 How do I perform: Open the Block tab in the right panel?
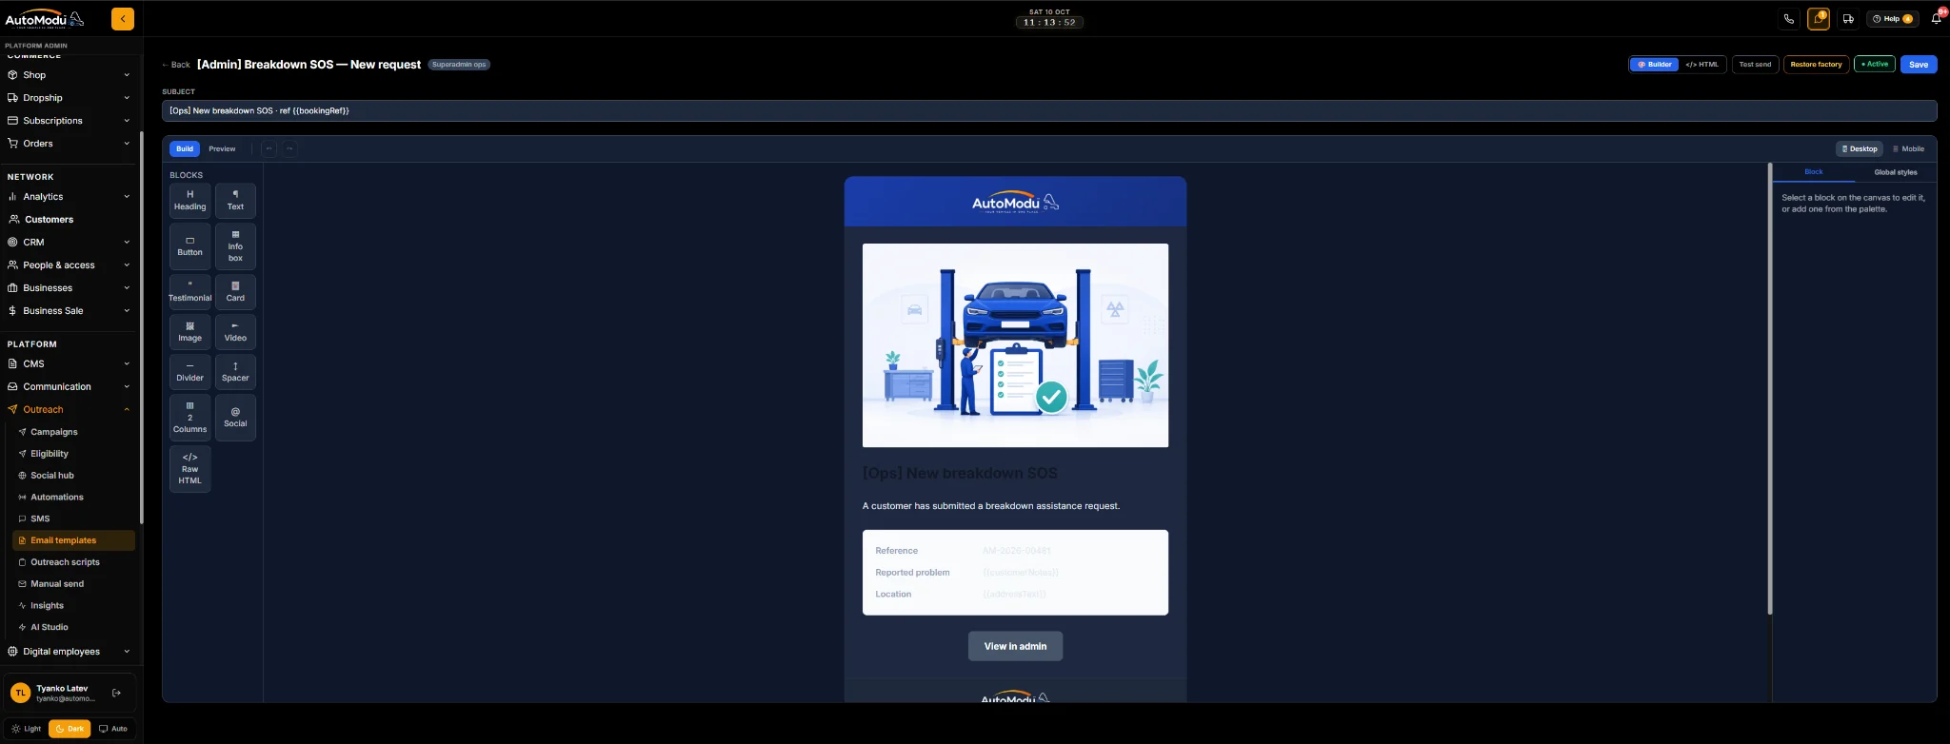[1814, 172]
